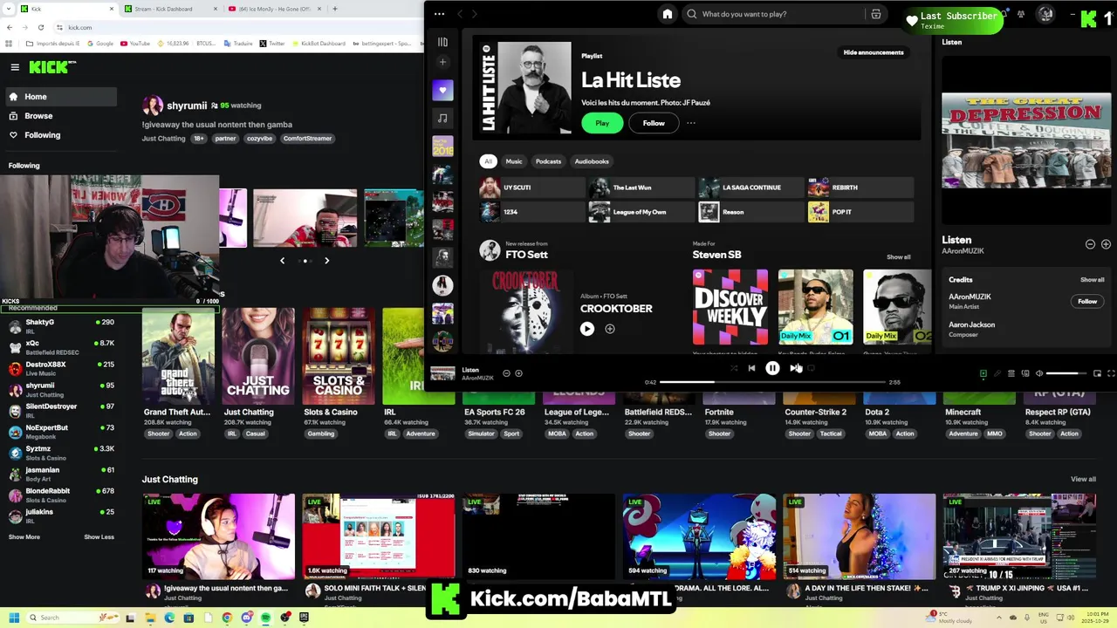Select the Music filter chip
The image size is (1117, 628).
click(514, 161)
